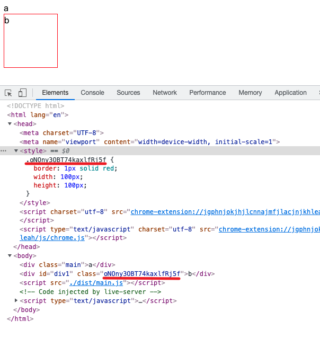The image size is (320, 339).
Task: Collapse the body element node
Action: 10,256
